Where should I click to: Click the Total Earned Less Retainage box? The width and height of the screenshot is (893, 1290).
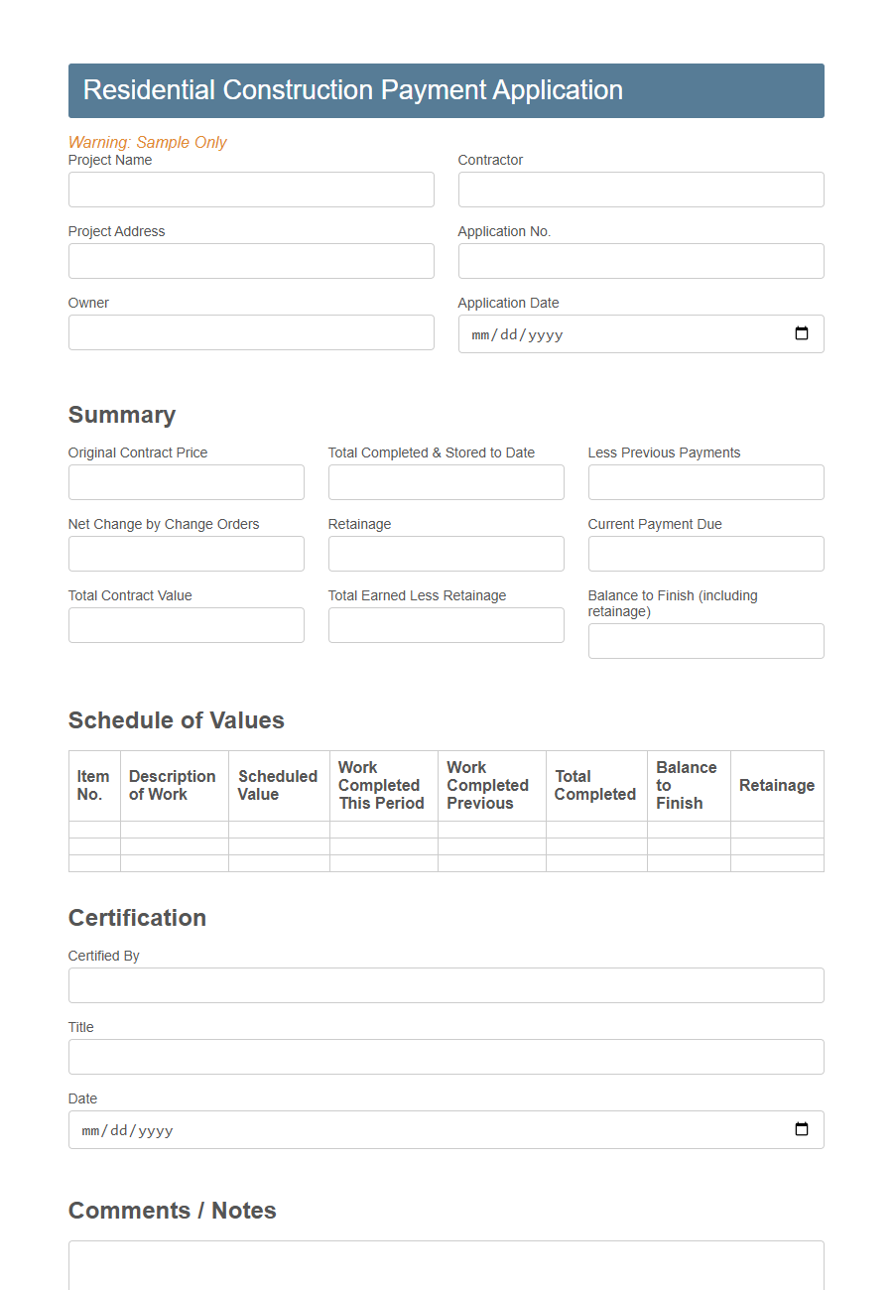click(x=446, y=625)
